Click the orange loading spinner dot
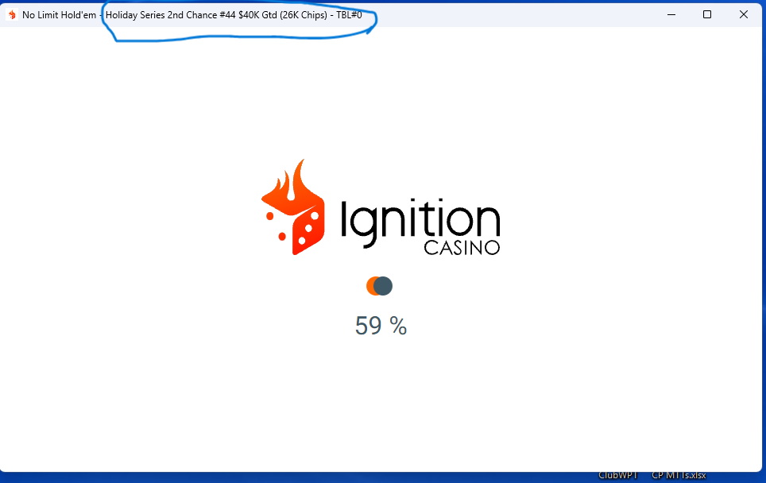 pyautogui.click(x=371, y=286)
